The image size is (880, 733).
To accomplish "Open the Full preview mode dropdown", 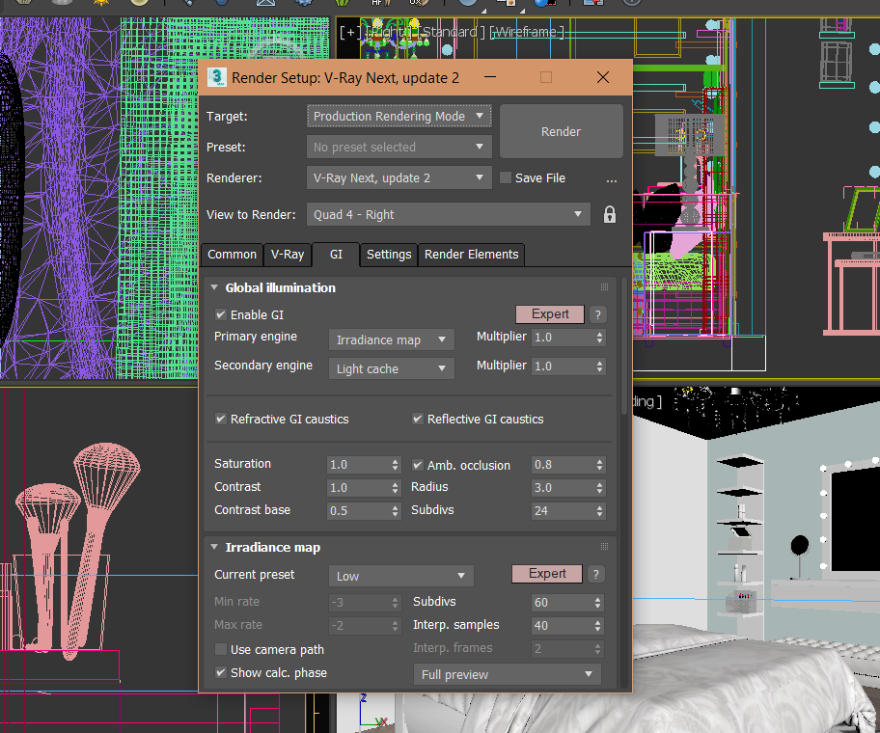I will (508, 675).
